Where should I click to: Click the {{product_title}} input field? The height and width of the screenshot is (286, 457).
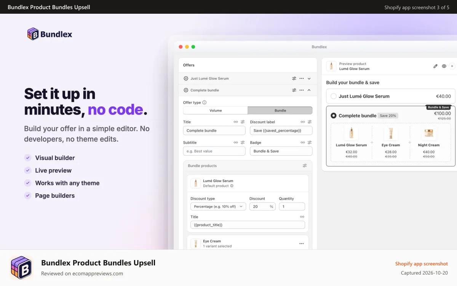(248, 225)
